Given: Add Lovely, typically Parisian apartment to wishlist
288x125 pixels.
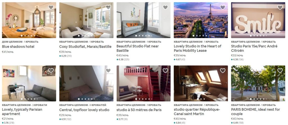Looking at the screenshot, I should click(51, 71).
